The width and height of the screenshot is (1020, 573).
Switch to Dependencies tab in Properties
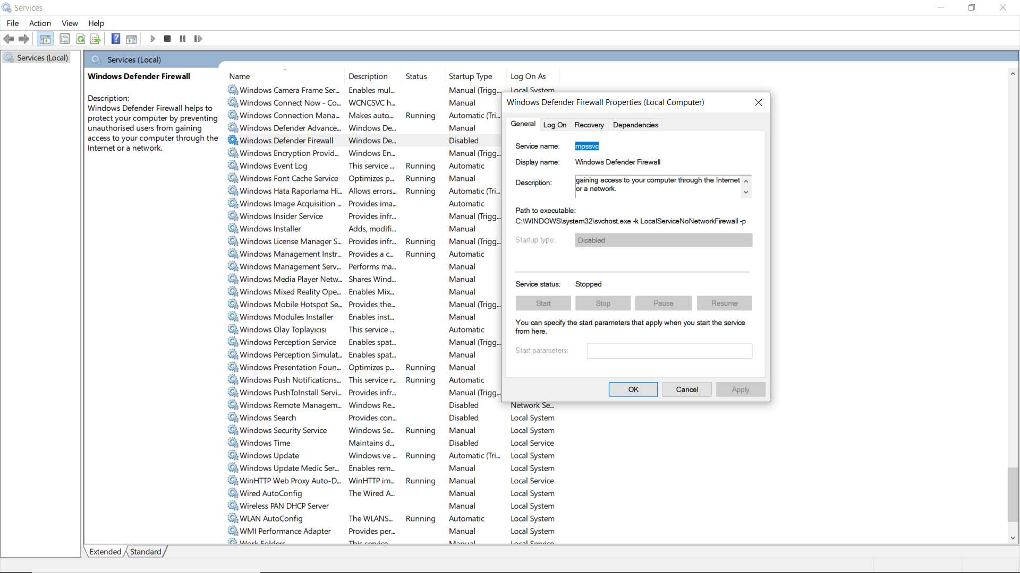click(635, 125)
